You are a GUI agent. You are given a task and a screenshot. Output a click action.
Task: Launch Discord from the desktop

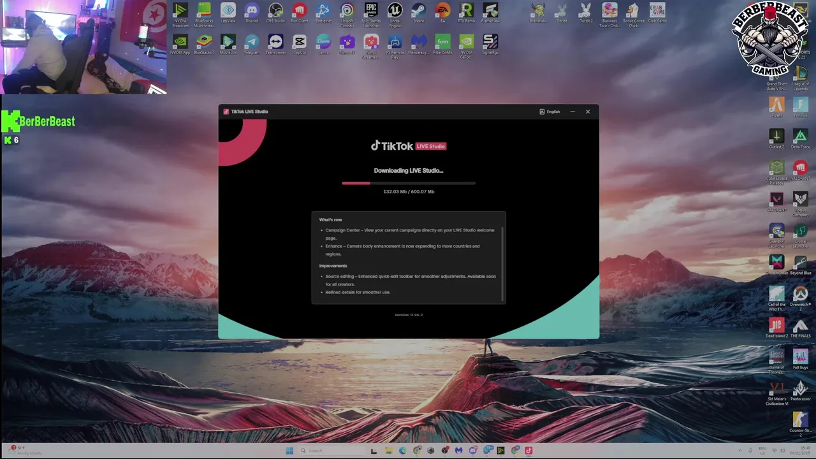pyautogui.click(x=252, y=13)
